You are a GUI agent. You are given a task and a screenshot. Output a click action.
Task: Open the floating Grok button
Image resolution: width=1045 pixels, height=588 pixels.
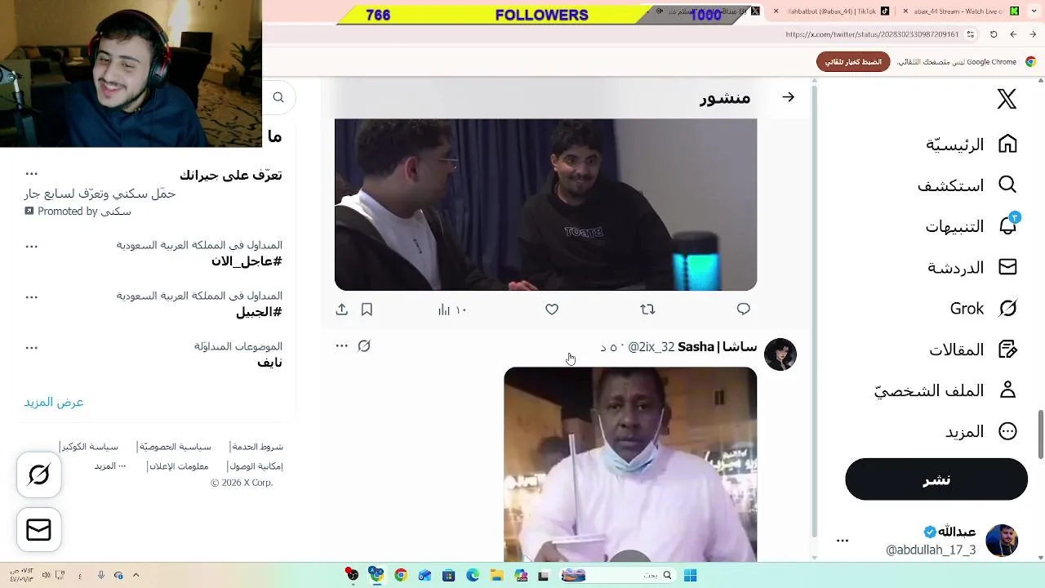pos(39,474)
